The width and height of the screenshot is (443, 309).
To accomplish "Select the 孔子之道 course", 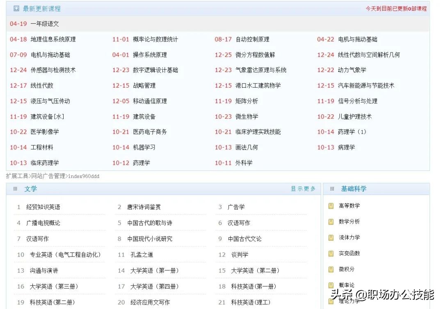I will [x=142, y=254].
